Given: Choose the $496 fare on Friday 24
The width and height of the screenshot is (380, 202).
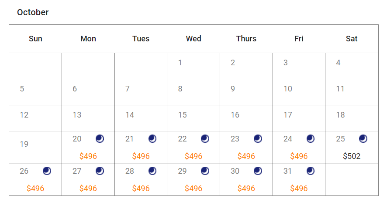Looking at the screenshot, I should 299,156.
